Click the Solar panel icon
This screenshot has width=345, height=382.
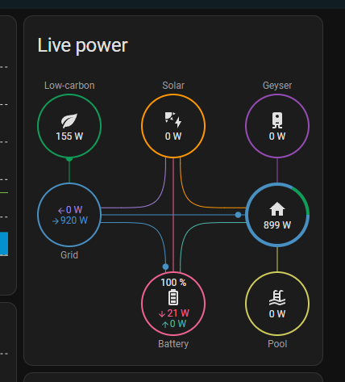(x=173, y=120)
